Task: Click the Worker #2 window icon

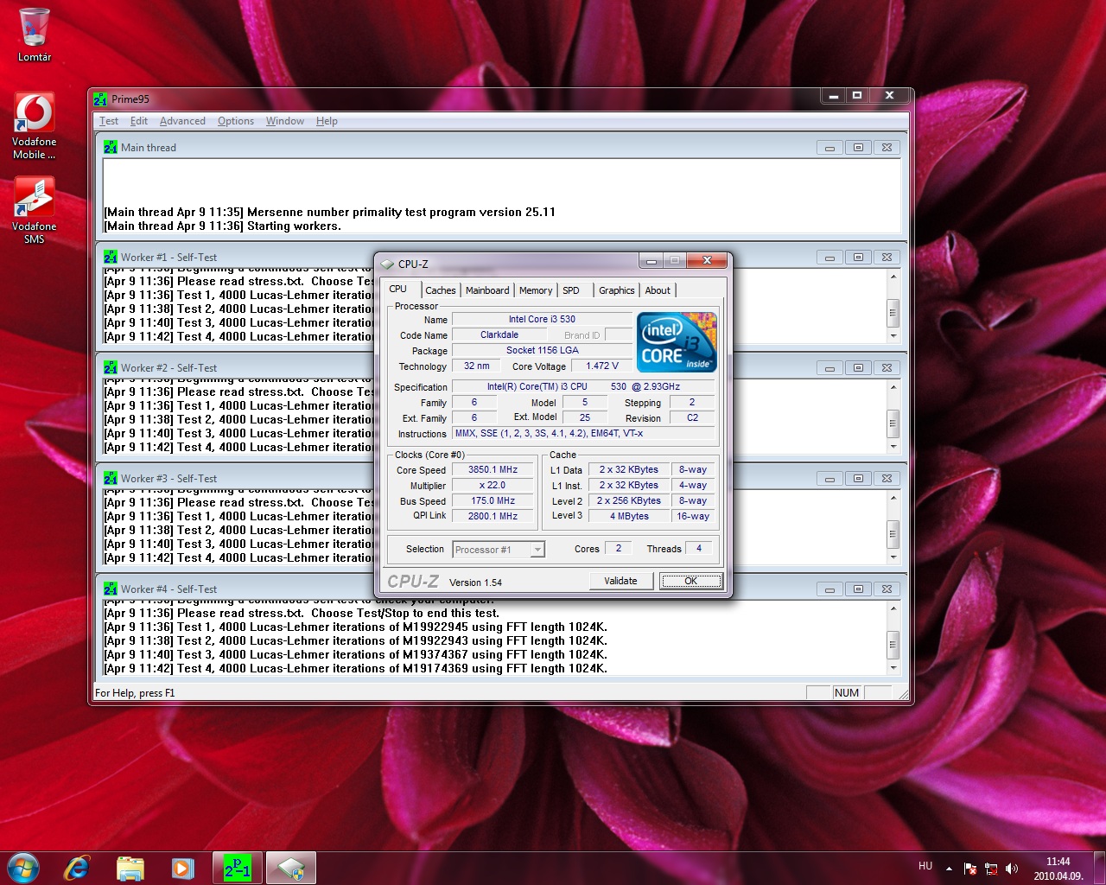Action: (x=111, y=367)
